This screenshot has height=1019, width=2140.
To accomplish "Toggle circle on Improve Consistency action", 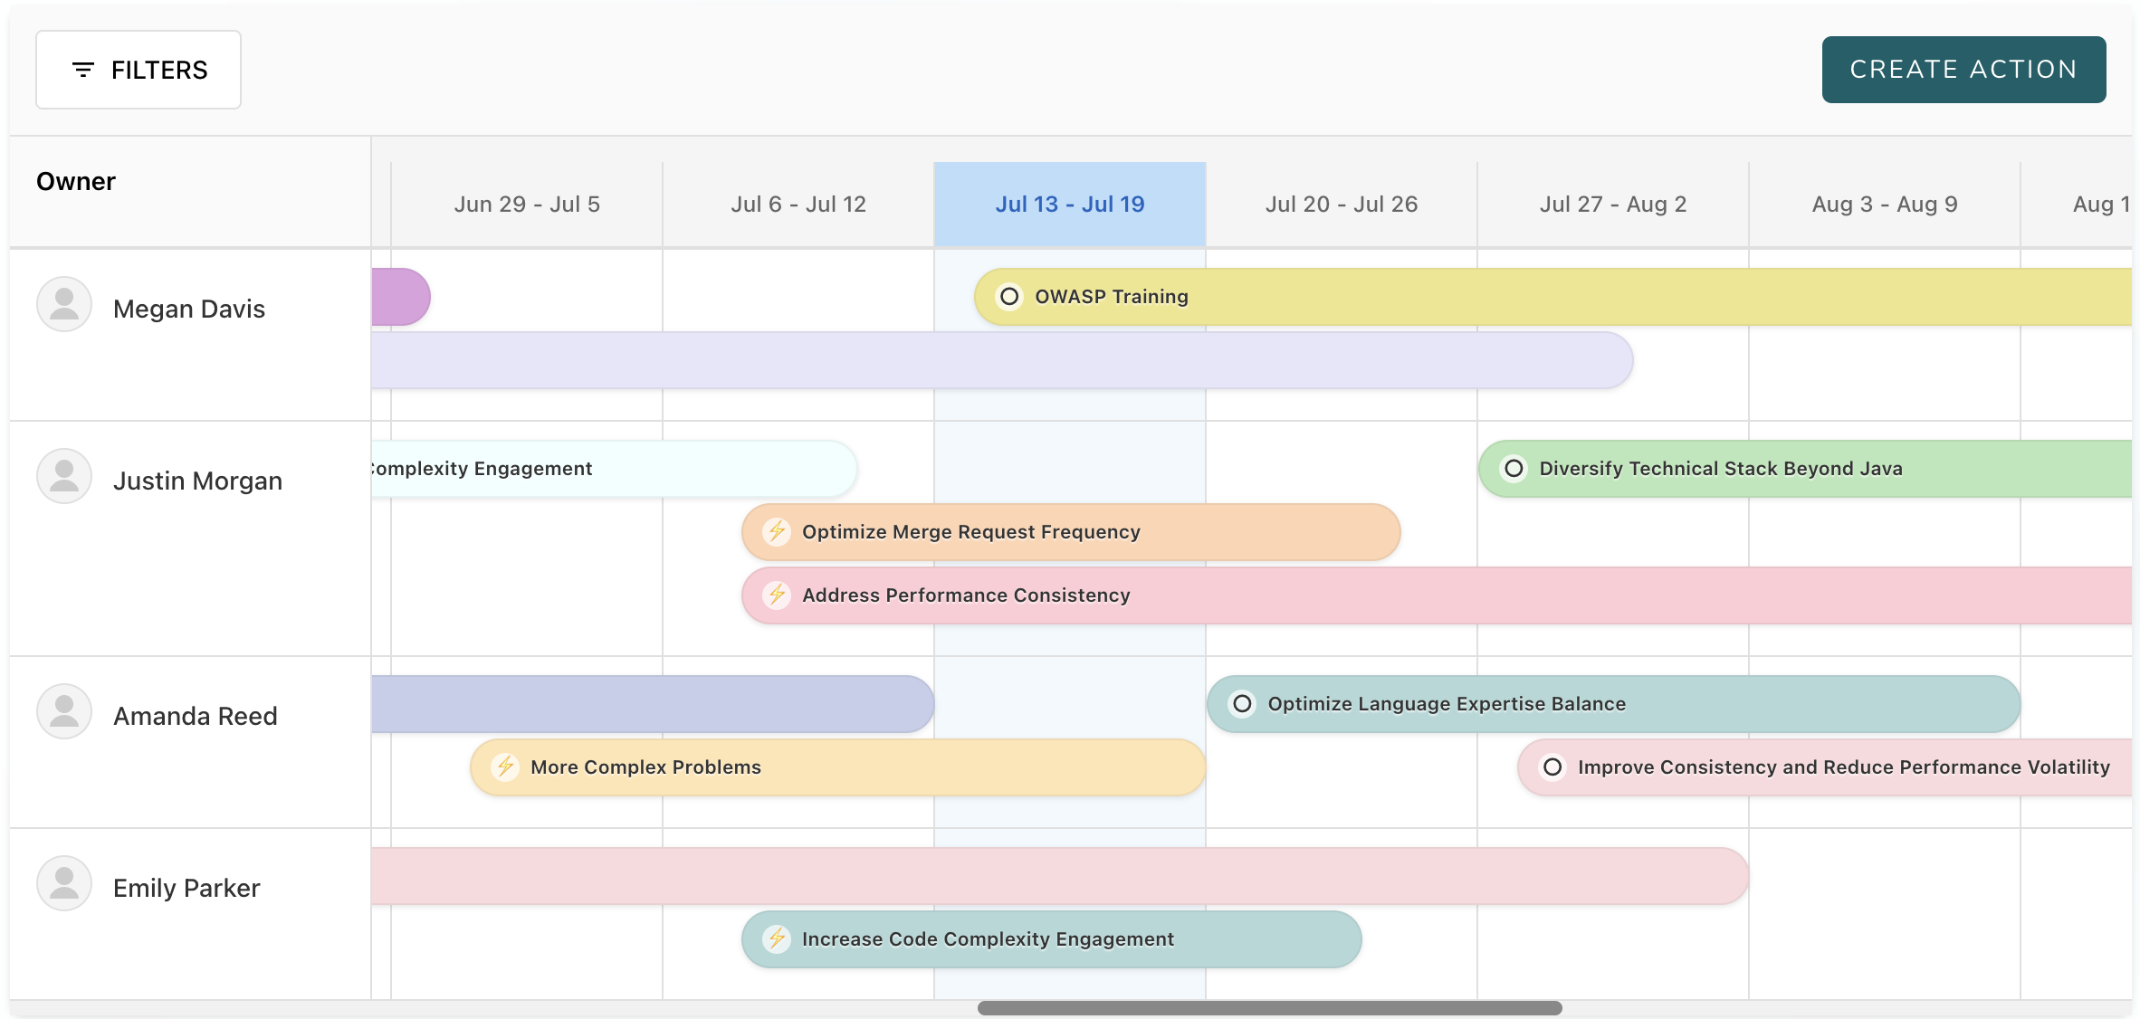I will 1552,767.
